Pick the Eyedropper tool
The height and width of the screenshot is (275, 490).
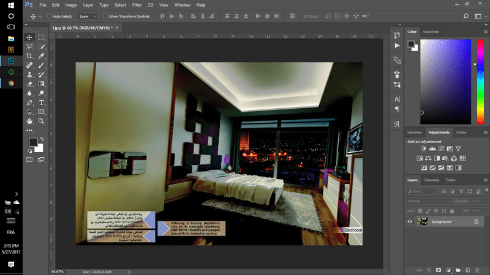click(x=41, y=56)
